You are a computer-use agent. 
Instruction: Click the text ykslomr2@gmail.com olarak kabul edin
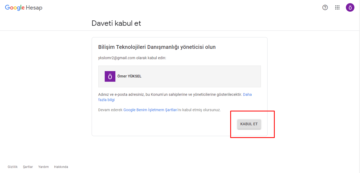click(132, 58)
